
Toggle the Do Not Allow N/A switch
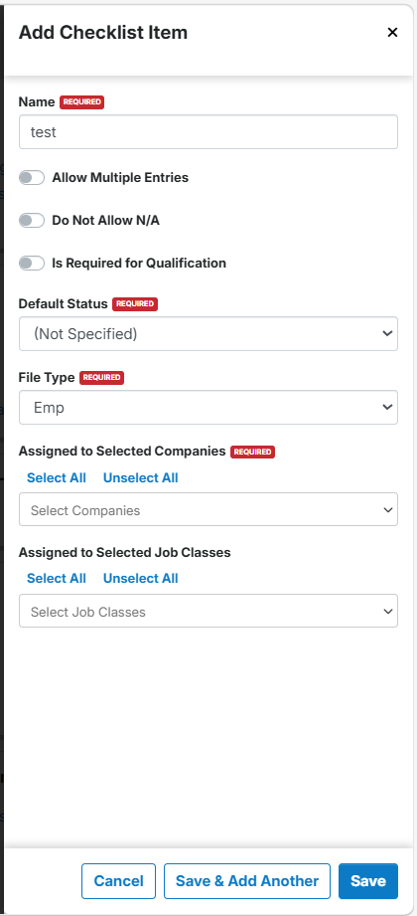click(x=32, y=220)
